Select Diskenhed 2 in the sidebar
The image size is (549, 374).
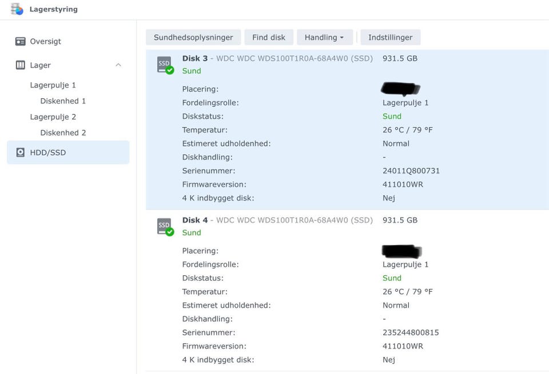(63, 132)
